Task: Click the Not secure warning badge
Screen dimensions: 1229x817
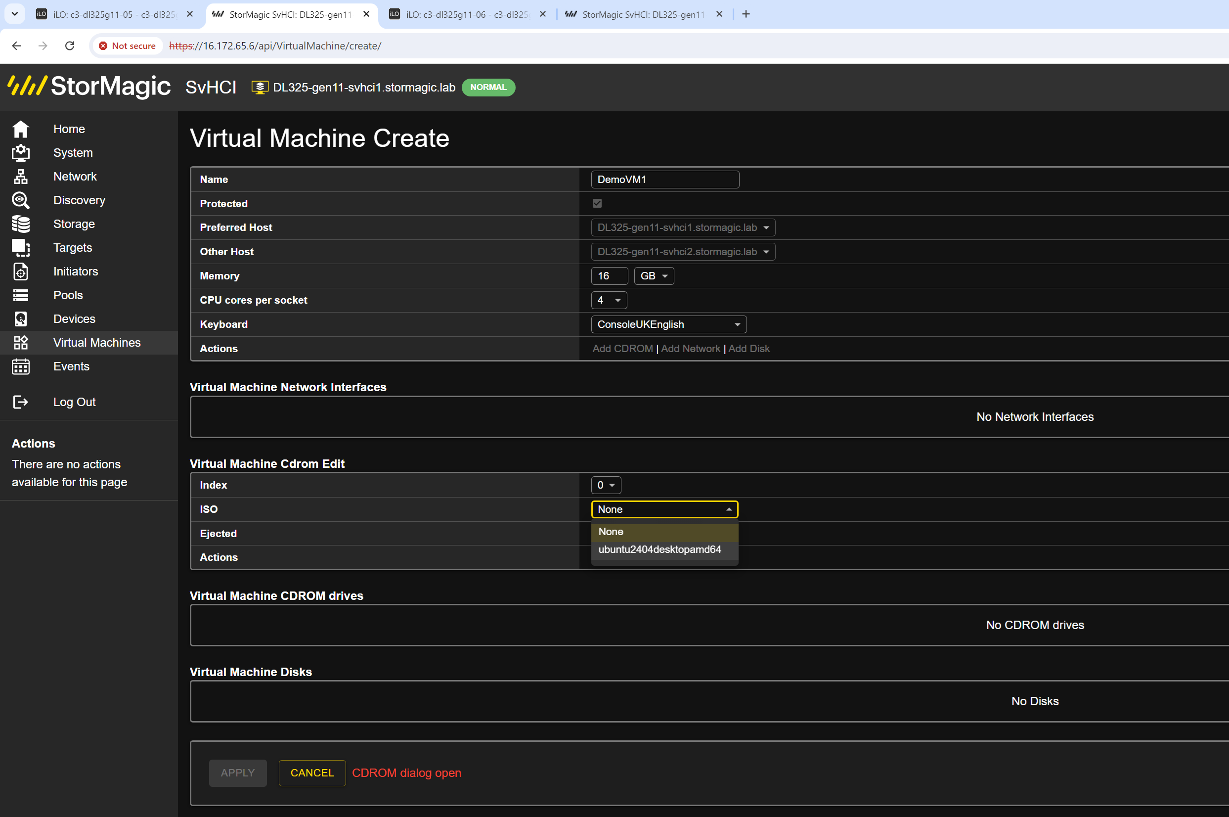Action: [x=128, y=46]
